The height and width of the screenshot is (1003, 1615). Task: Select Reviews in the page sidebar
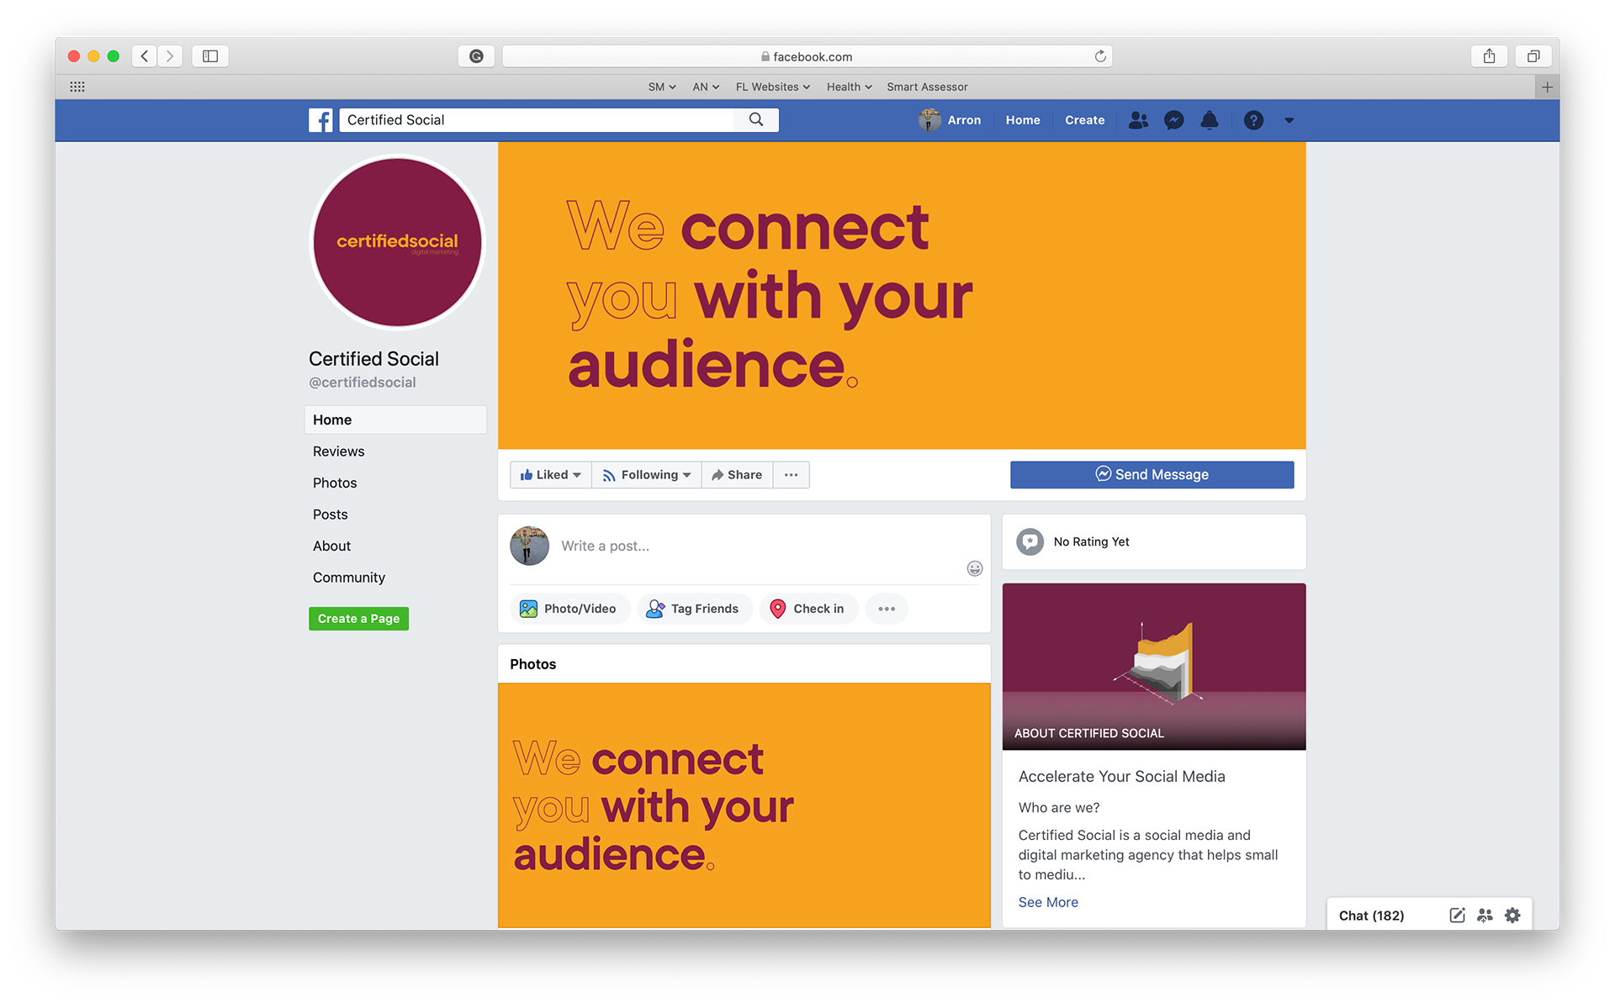pos(339,451)
